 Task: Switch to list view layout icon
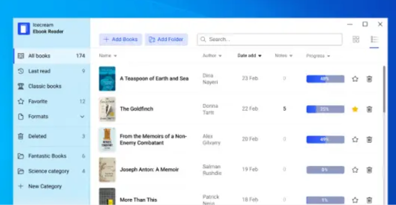(x=374, y=39)
